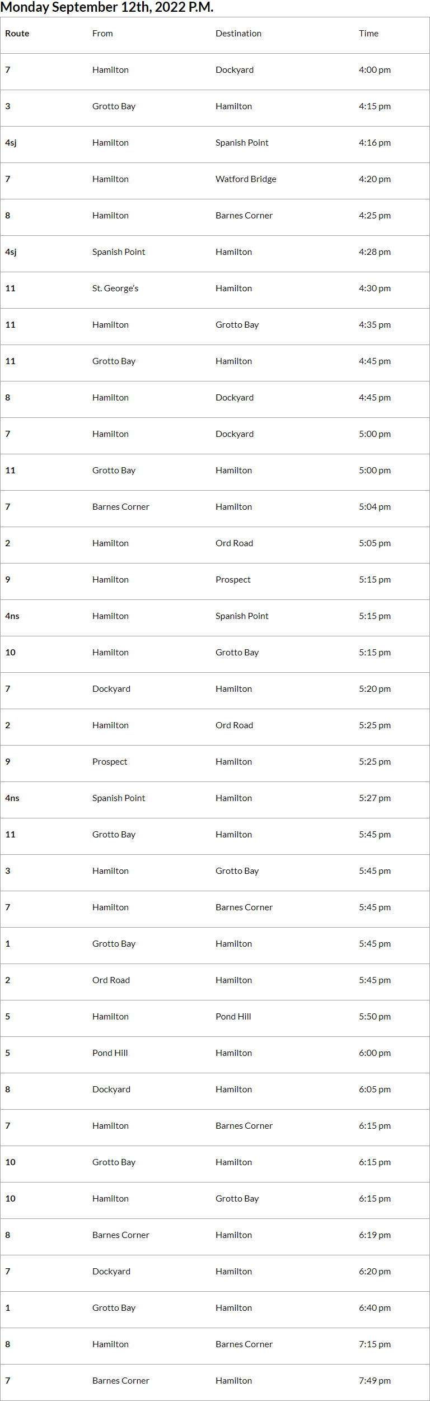
Task: Select the 4:28 pm time entry
Action: [x=375, y=252]
